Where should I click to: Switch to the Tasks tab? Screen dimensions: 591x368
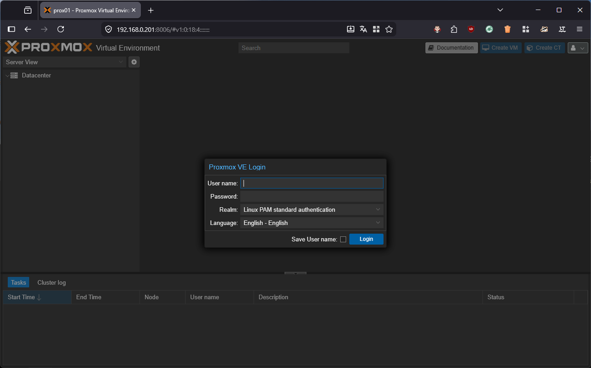pyautogui.click(x=18, y=282)
